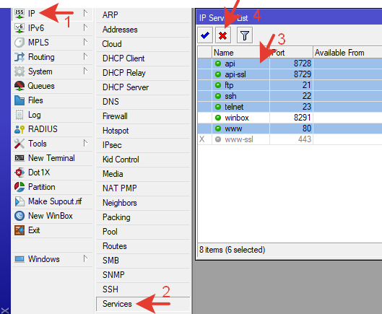Image resolution: width=382 pixels, height=314 pixels.
Task: Click the Windows menu icon
Action: coord(19,259)
